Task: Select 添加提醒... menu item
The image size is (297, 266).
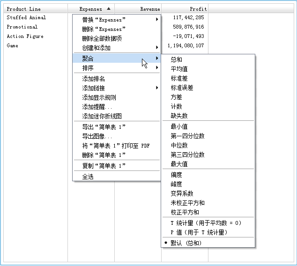Action: click(x=117, y=107)
